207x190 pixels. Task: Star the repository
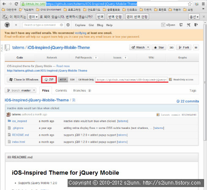[159, 48]
